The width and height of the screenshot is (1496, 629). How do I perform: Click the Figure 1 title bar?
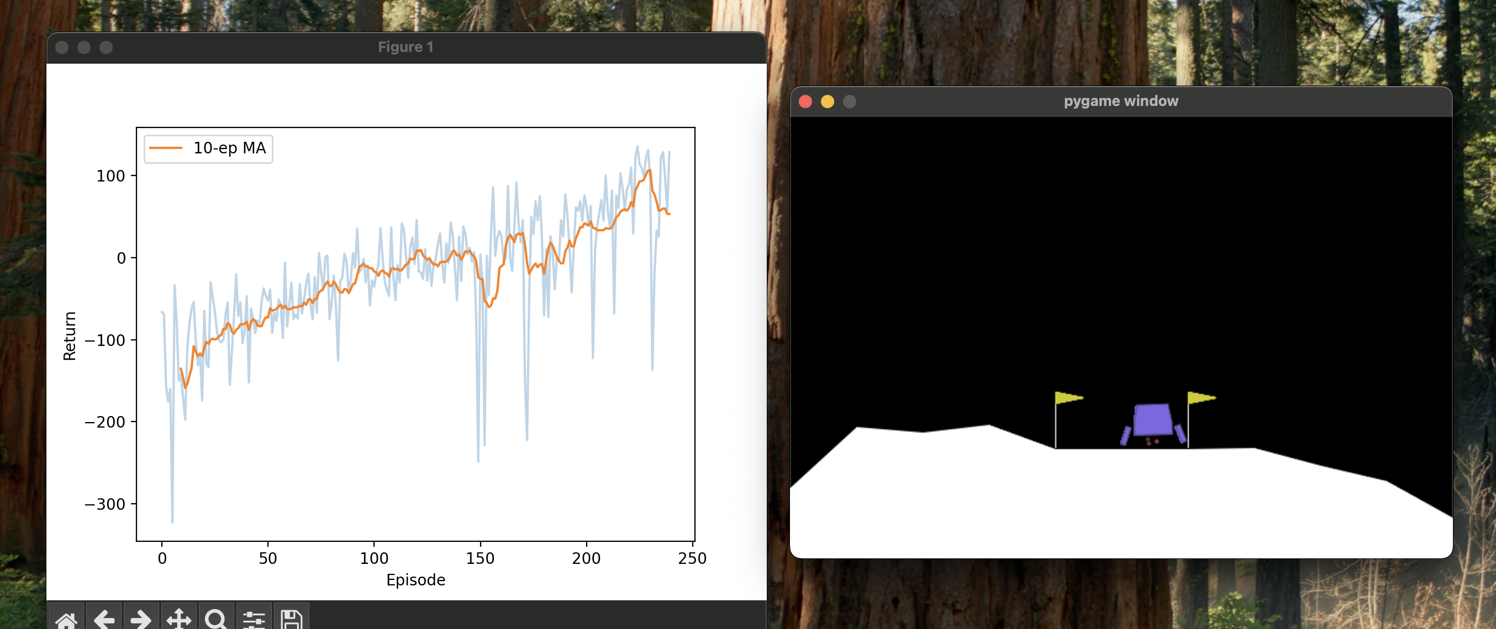tap(405, 47)
